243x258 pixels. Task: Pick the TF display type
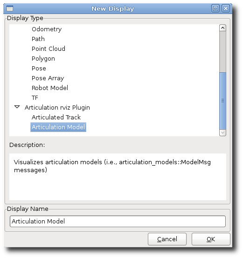35,98
